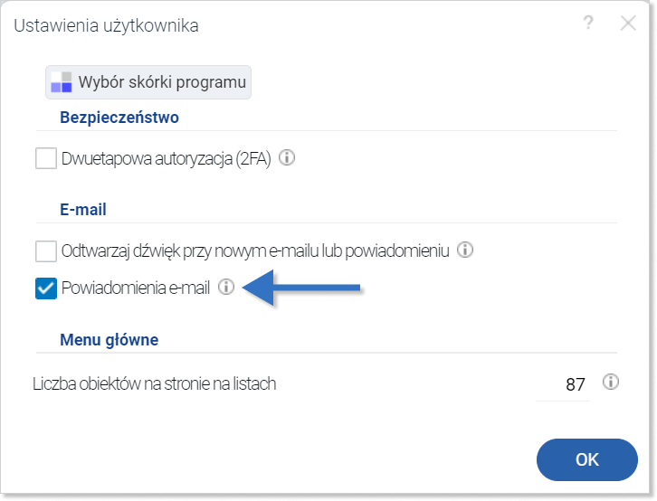Click the colored squares skin icon
Image resolution: width=657 pixels, height=501 pixels.
(62, 82)
